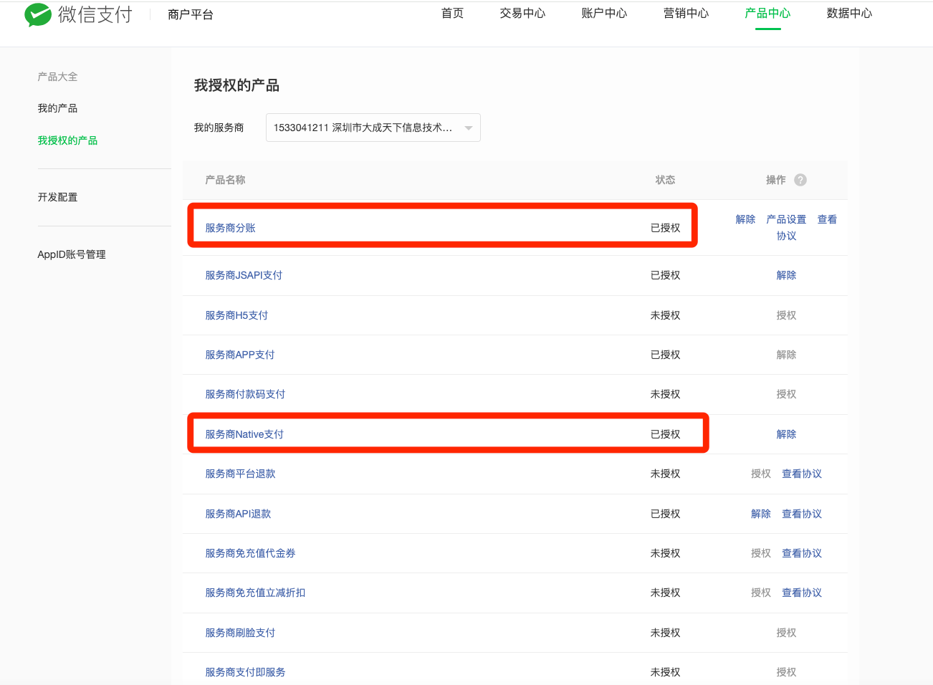933x685 pixels.
Task: Switch to the 账户中心 tab
Action: tap(604, 14)
